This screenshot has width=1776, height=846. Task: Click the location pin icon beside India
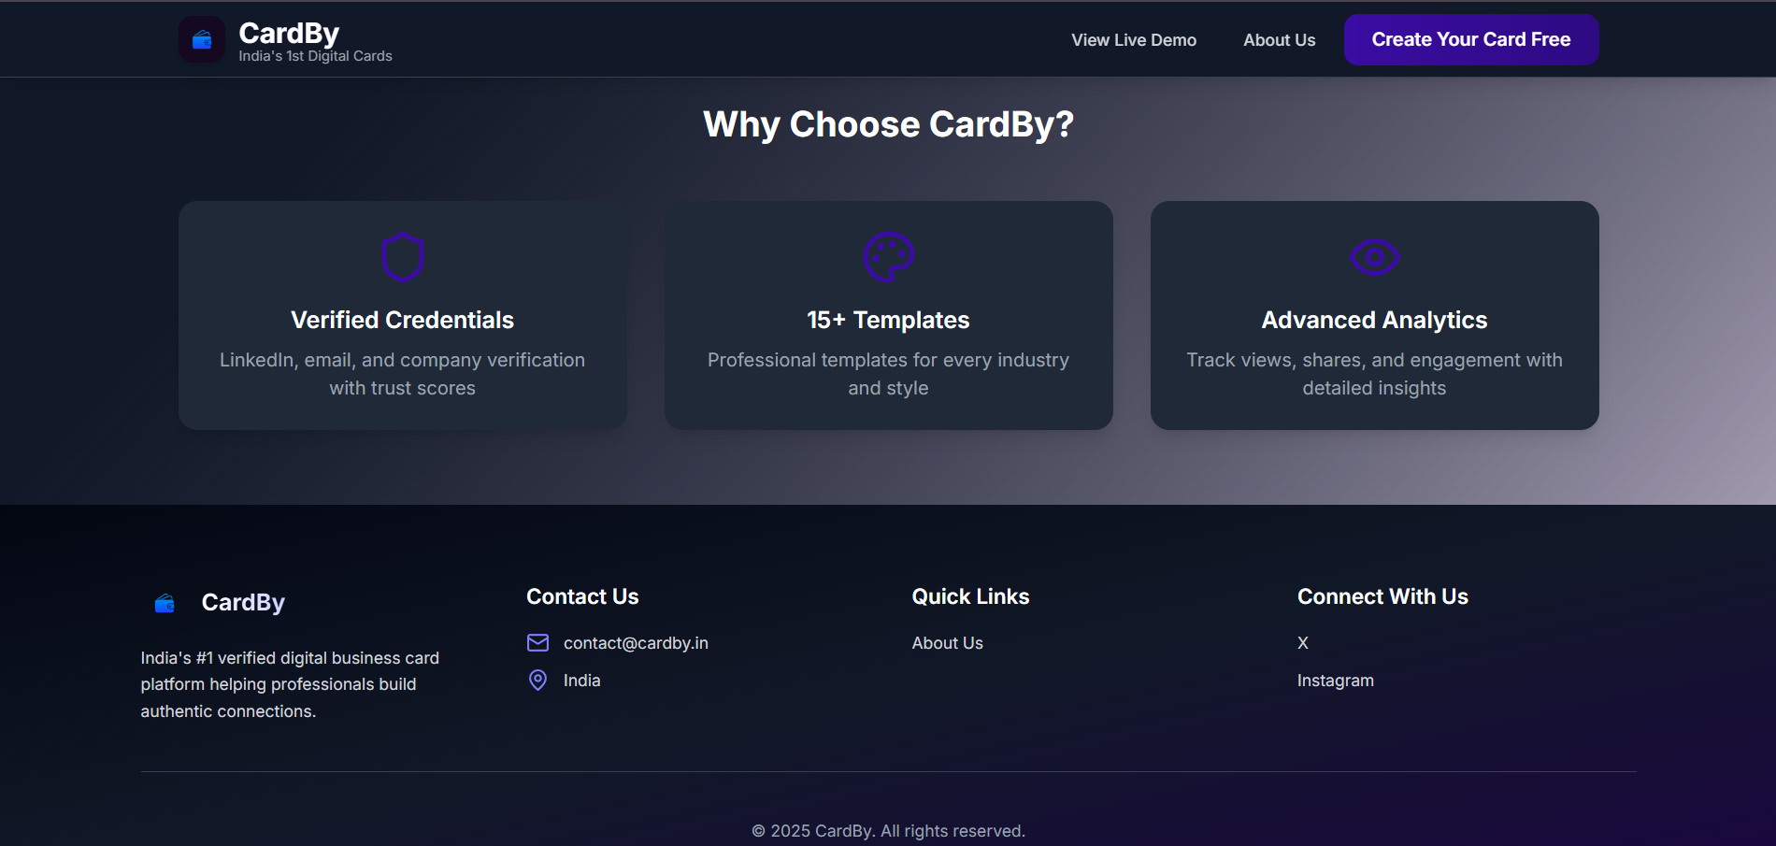538,681
